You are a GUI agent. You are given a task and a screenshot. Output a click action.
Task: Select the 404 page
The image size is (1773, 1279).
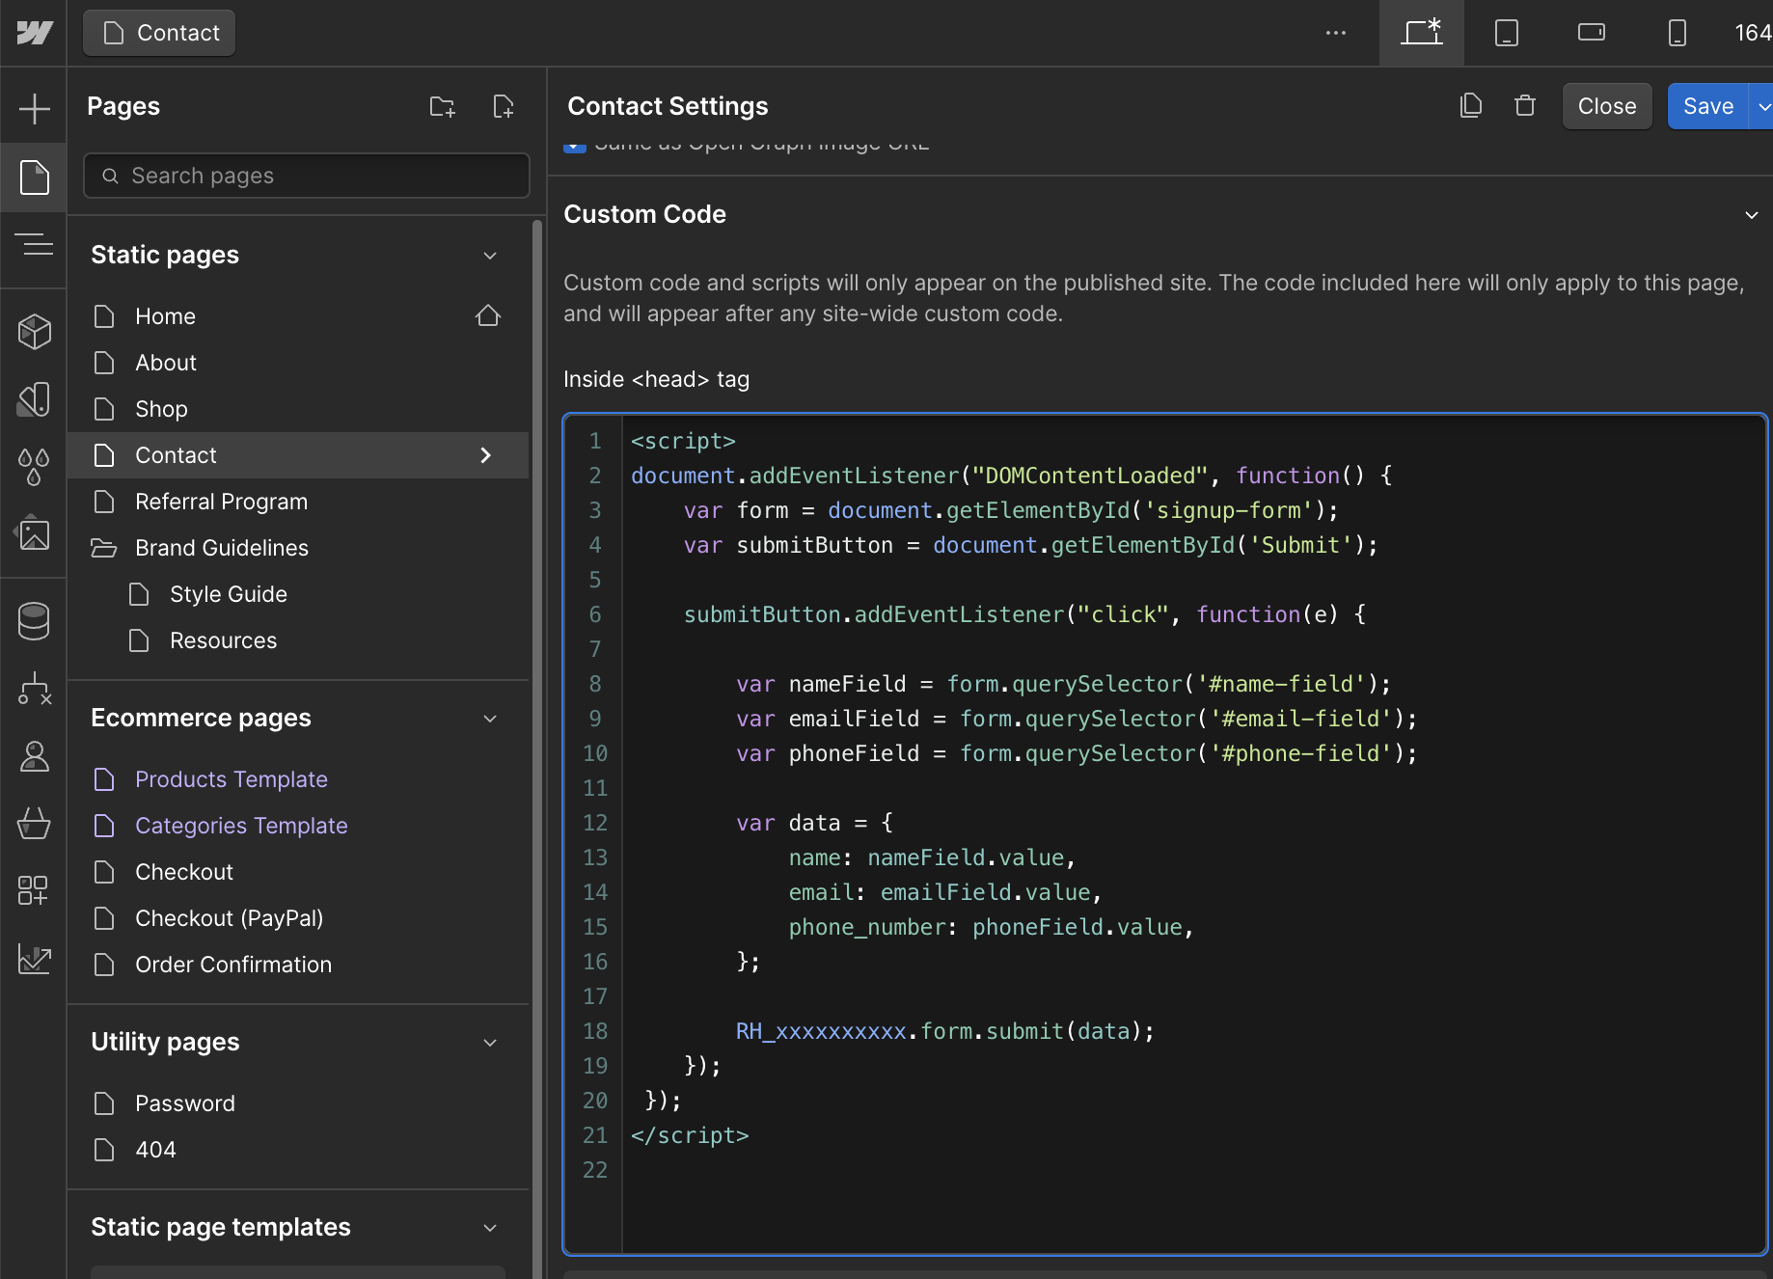298,1150
